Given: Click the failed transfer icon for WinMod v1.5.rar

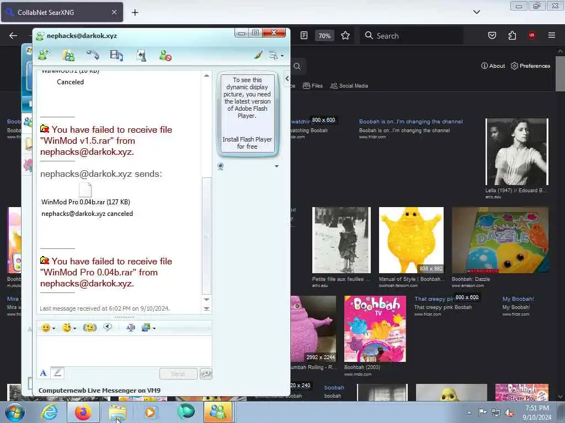Looking at the screenshot, I should coord(45,129).
